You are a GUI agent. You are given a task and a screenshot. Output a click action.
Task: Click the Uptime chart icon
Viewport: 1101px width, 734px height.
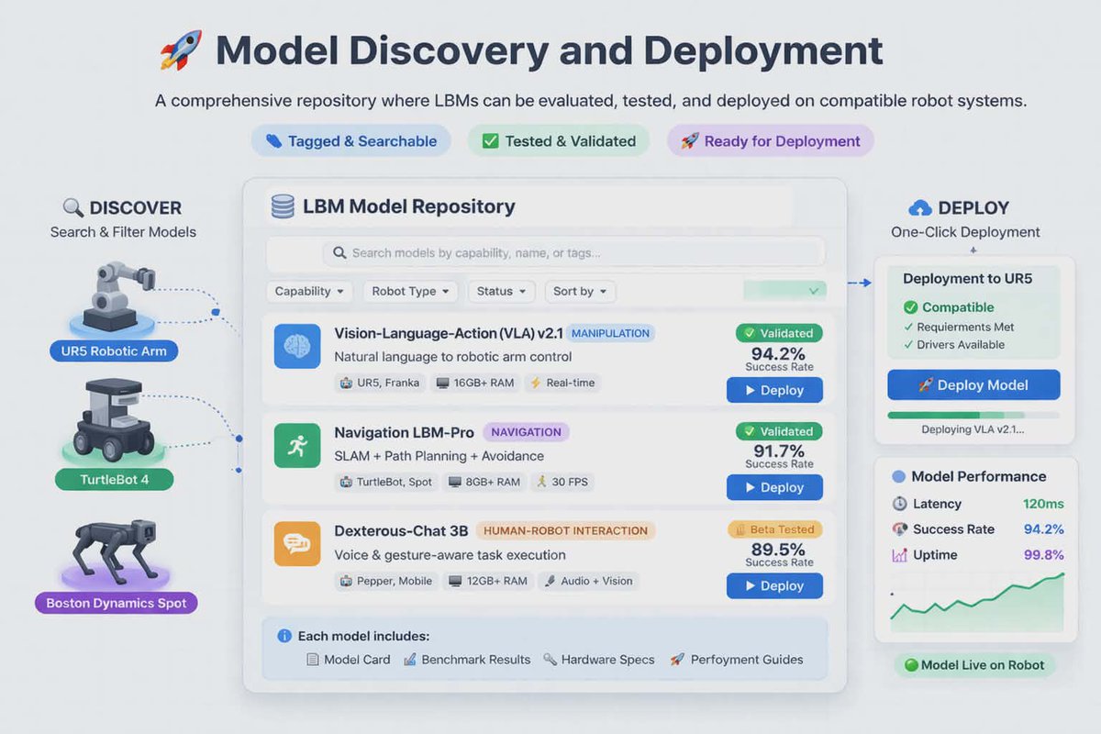pos(900,555)
